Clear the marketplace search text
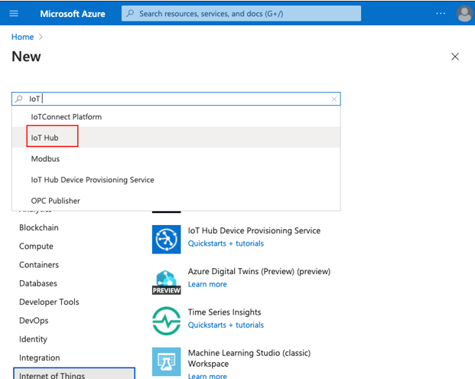 [333, 99]
